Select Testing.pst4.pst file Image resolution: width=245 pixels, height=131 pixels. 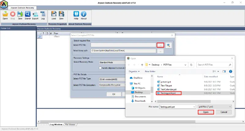tap(169, 93)
